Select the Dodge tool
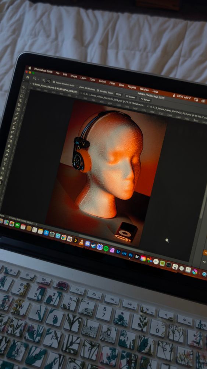 (7, 155)
